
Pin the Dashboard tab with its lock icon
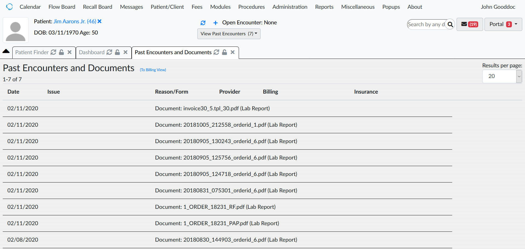117,52
